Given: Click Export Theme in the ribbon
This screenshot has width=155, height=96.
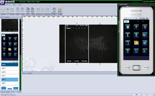Looking at the screenshot, I should point(60,10).
